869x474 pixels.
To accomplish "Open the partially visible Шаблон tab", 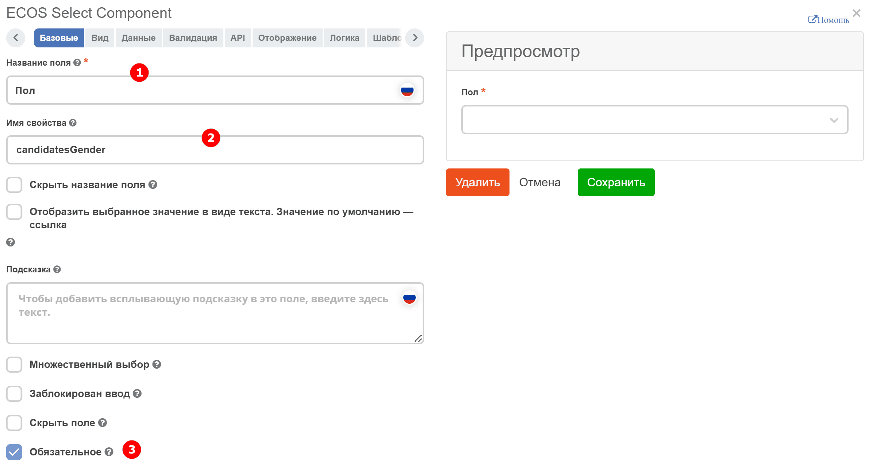I will 384,38.
